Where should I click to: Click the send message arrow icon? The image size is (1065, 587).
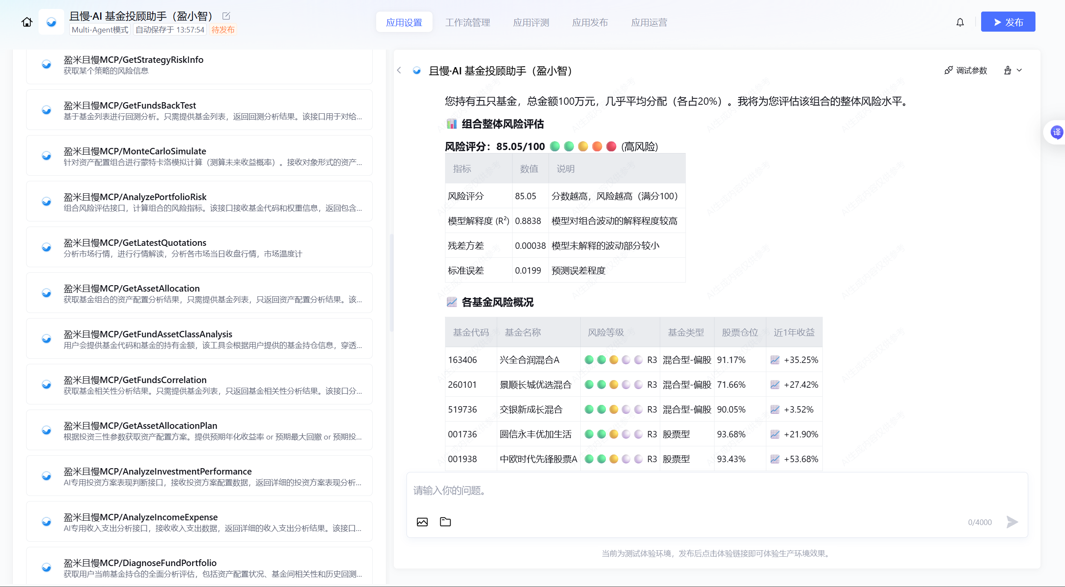point(1012,522)
